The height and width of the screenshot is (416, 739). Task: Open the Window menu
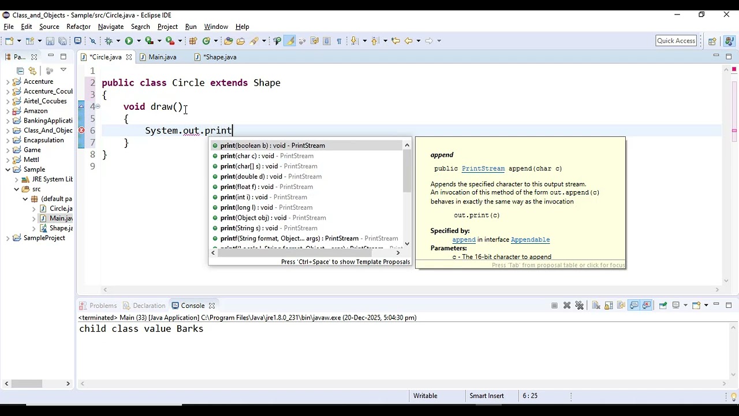tap(216, 27)
